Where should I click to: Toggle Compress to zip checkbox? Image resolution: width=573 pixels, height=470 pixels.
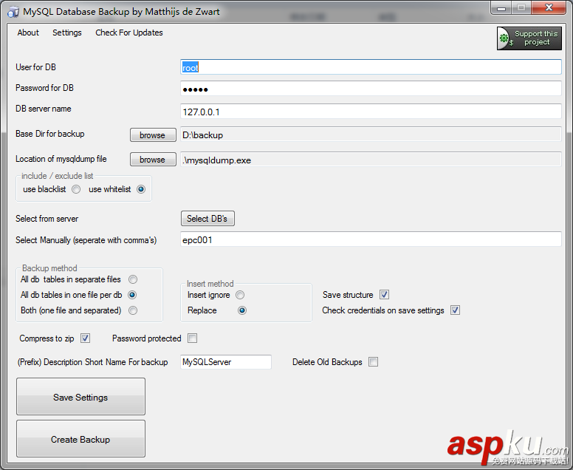tap(85, 338)
